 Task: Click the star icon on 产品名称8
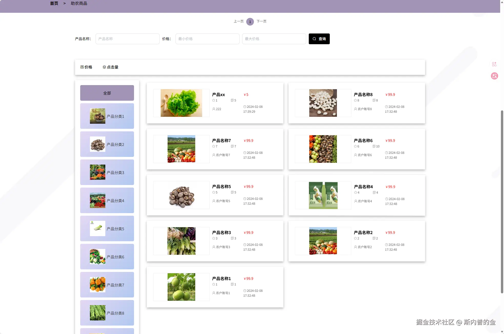click(355, 100)
